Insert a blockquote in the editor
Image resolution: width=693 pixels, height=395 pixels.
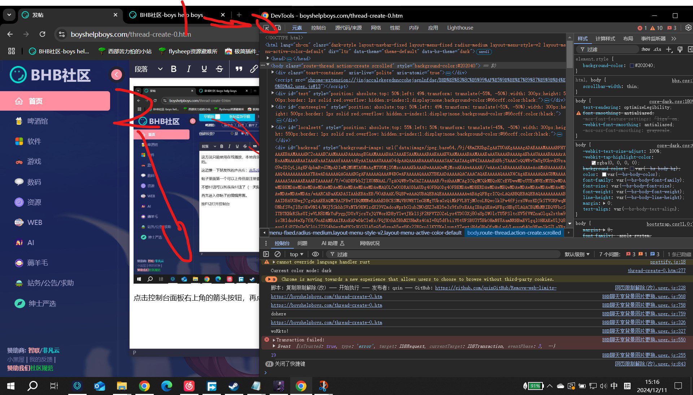coord(239,69)
